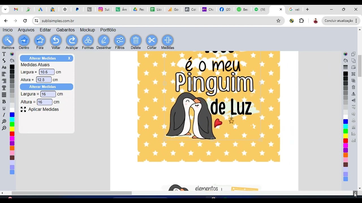Click the new Largura 16 field
The image size is (362, 203).
coord(48,94)
